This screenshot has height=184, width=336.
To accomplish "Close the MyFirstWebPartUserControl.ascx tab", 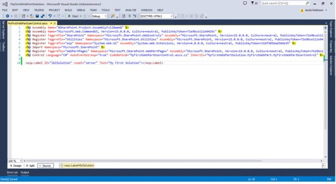I will 55,23.
